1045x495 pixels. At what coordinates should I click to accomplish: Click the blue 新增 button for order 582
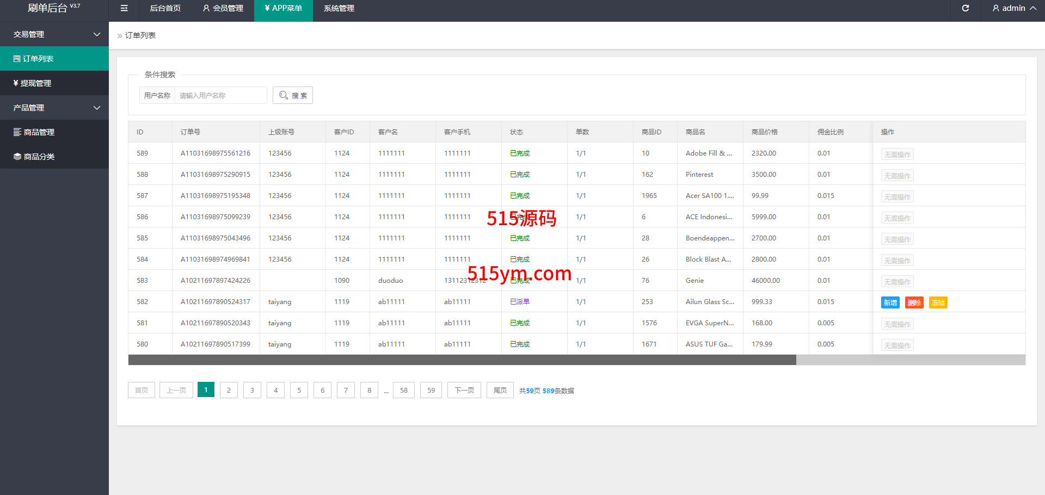pos(890,302)
